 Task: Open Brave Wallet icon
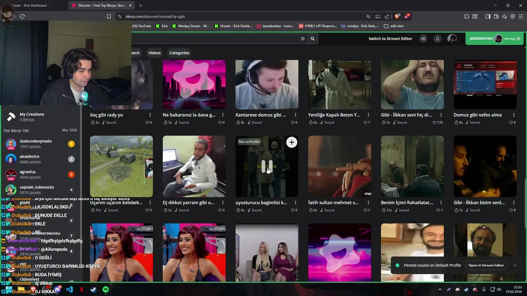coord(496,16)
